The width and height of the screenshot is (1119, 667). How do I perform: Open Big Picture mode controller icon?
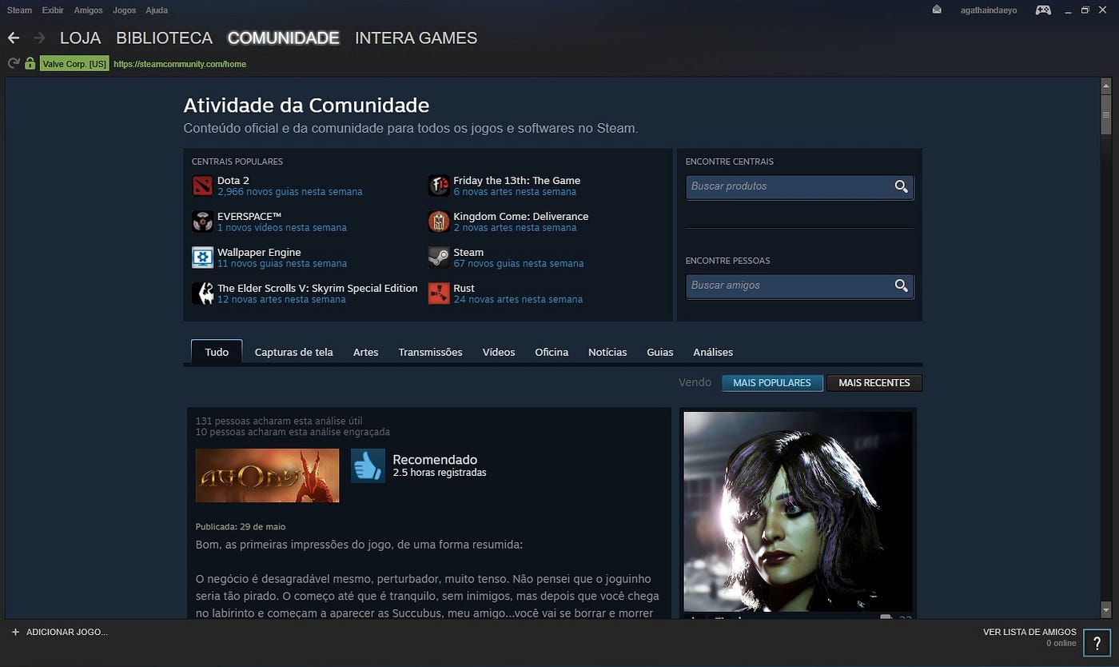pos(1043,10)
